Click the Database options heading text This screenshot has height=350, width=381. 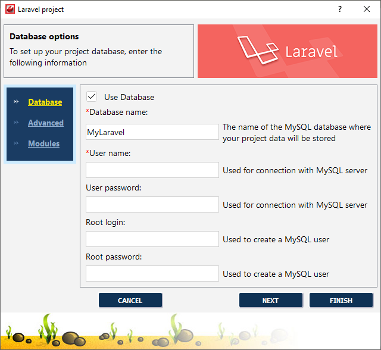click(44, 36)
